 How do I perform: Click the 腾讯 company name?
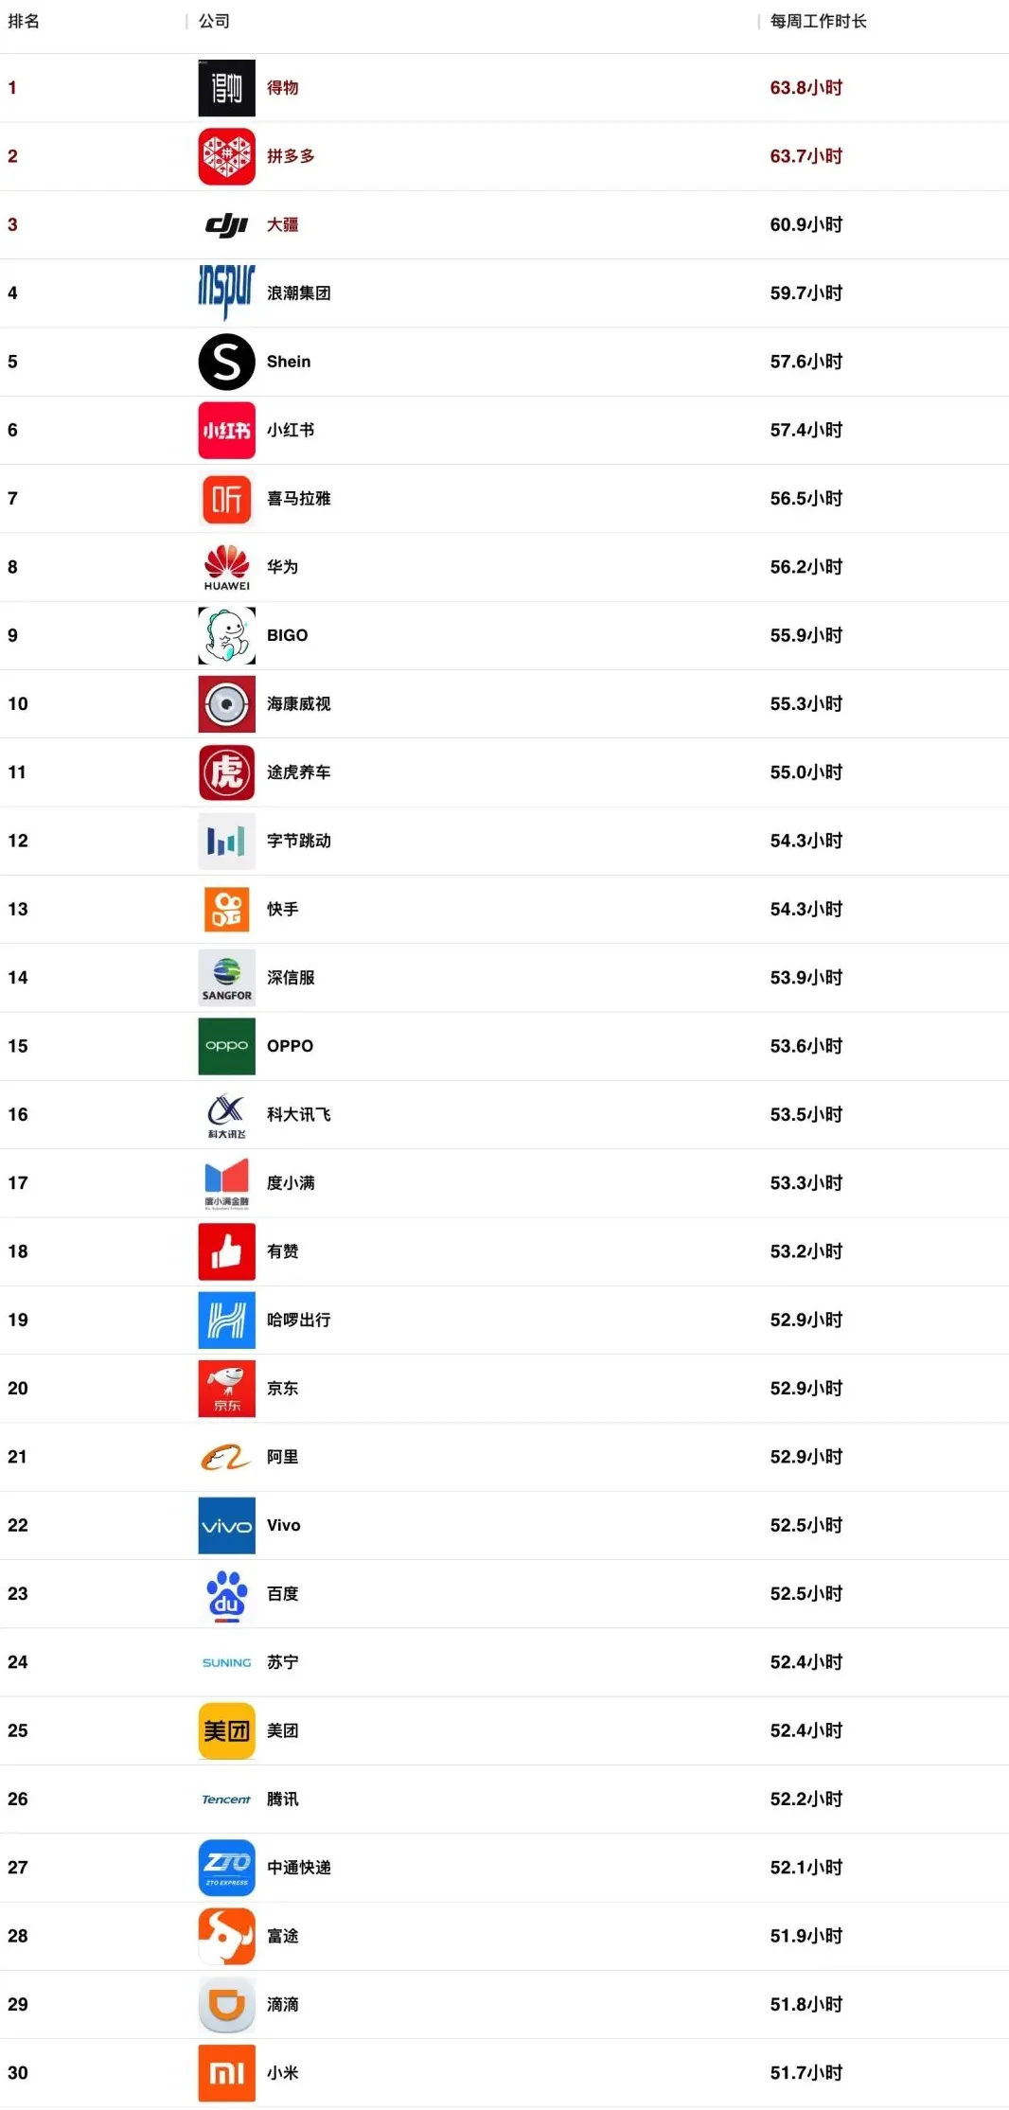tap(282, 1799)
